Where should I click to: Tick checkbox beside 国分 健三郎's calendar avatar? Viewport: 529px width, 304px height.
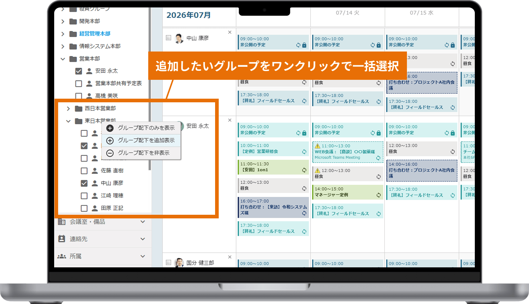click(x=169, y=263)
